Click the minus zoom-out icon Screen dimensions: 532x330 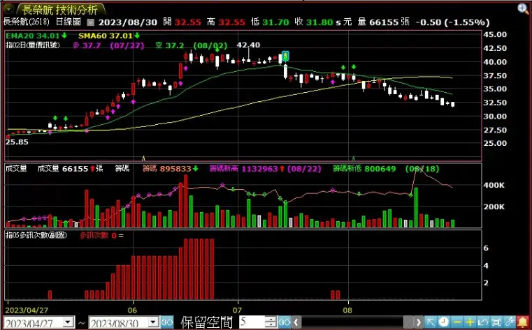coord(456,322)
